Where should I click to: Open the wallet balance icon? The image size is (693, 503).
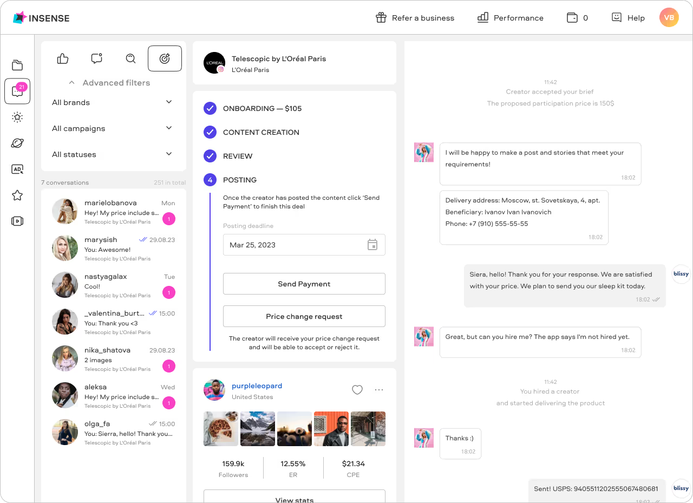pos(572,18)
